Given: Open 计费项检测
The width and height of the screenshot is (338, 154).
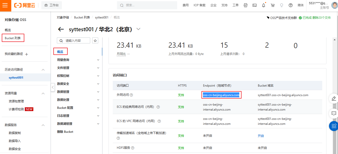Looking at the screenshot, I should click(x=16, y=109).
